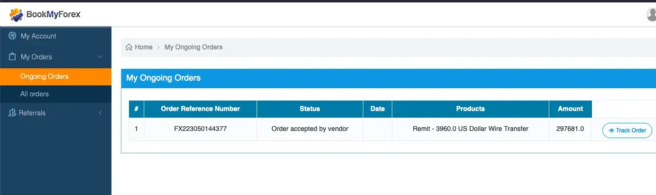Screen dimensions: 656x195
Task: Click the My Account globe icon
Action: coord(12,36)
